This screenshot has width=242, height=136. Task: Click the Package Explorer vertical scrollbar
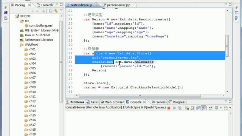click(x=61, y=62)
